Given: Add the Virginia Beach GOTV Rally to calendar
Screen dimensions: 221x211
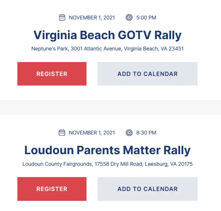Looking at the screenshot, I should pos(148,74).
